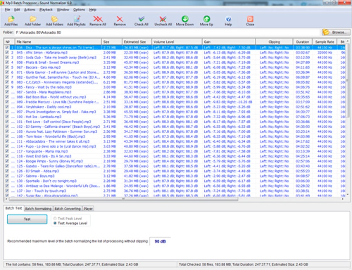The width and height of the screenshot is (352, 270).
Task: Sort by the Volume Level column header
Action: point(177,42)
